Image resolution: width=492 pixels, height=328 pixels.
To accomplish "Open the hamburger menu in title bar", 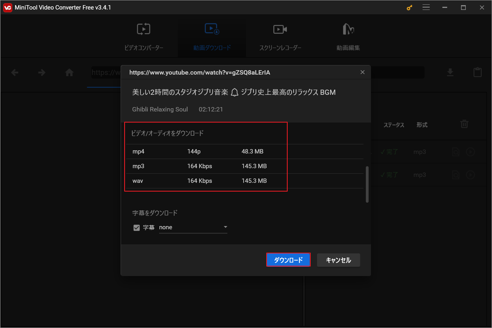I will tap(426, 8).
